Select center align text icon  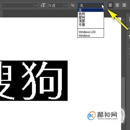coord(117,5)
